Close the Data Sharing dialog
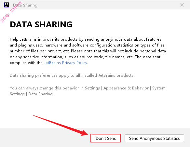 pos(182,5)
